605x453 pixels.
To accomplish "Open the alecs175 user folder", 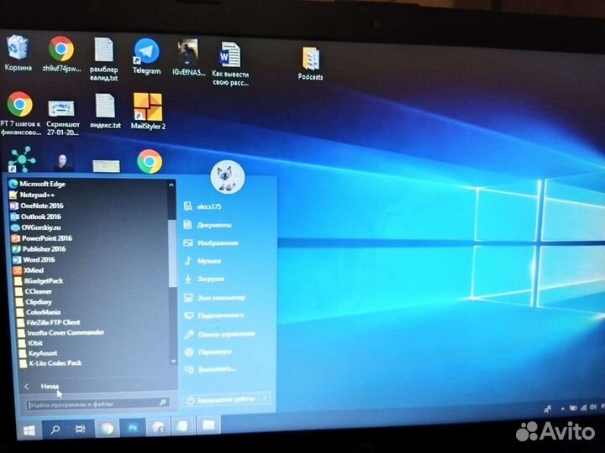I will click(x=203, y=206).
